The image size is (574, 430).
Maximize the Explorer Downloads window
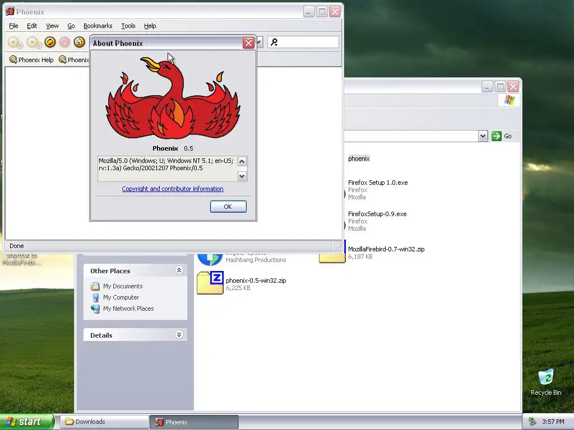click(500, 87)
